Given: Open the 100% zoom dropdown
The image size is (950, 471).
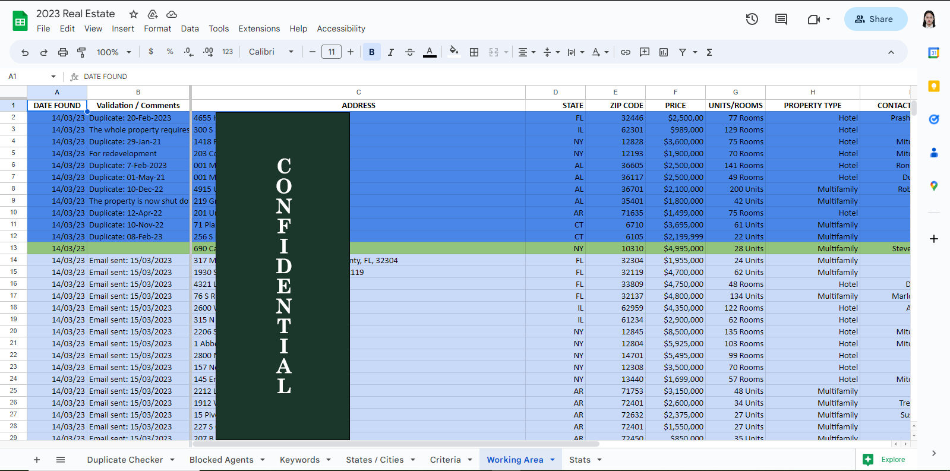Looking at the screenshot, I should [x=113, y=52].
